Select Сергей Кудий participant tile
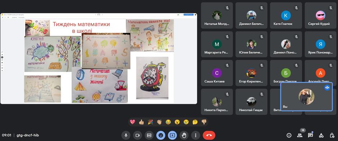The image size is (338, 141). coord(320,15)
